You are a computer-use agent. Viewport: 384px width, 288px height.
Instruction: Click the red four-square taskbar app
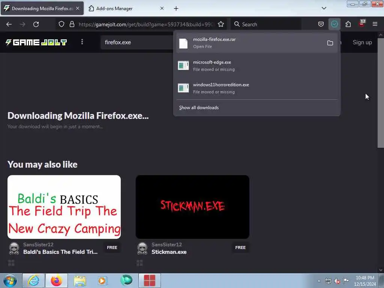pyautogui.click(x=150, y=280)
